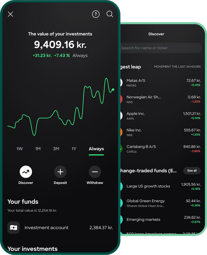The image size is (207, 255).
Task: Click the Search for name or ticker field
Action: (x=160, y=48)
